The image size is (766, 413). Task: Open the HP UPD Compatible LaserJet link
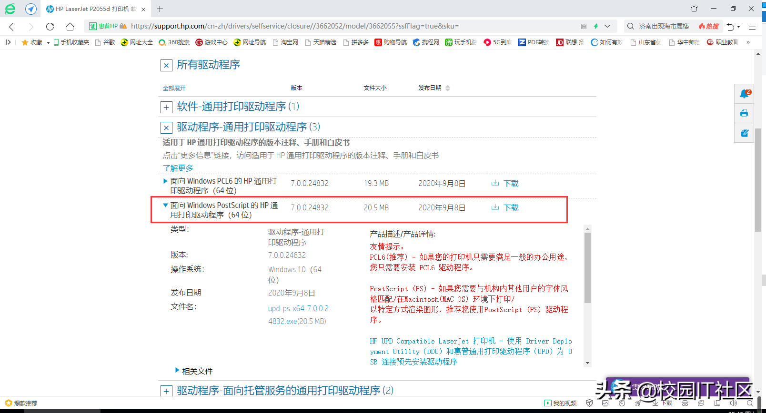471,351
